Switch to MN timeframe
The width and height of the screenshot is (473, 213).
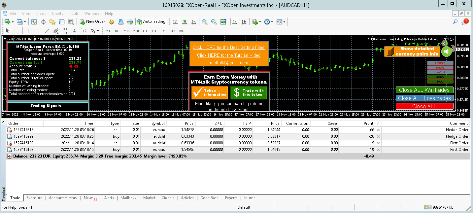(x=182, y=31)
